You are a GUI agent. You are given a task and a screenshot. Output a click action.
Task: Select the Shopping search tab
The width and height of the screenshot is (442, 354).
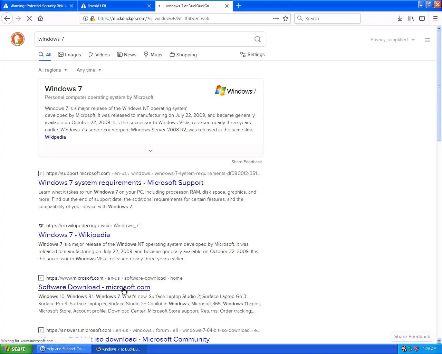(x=183, y=55)
